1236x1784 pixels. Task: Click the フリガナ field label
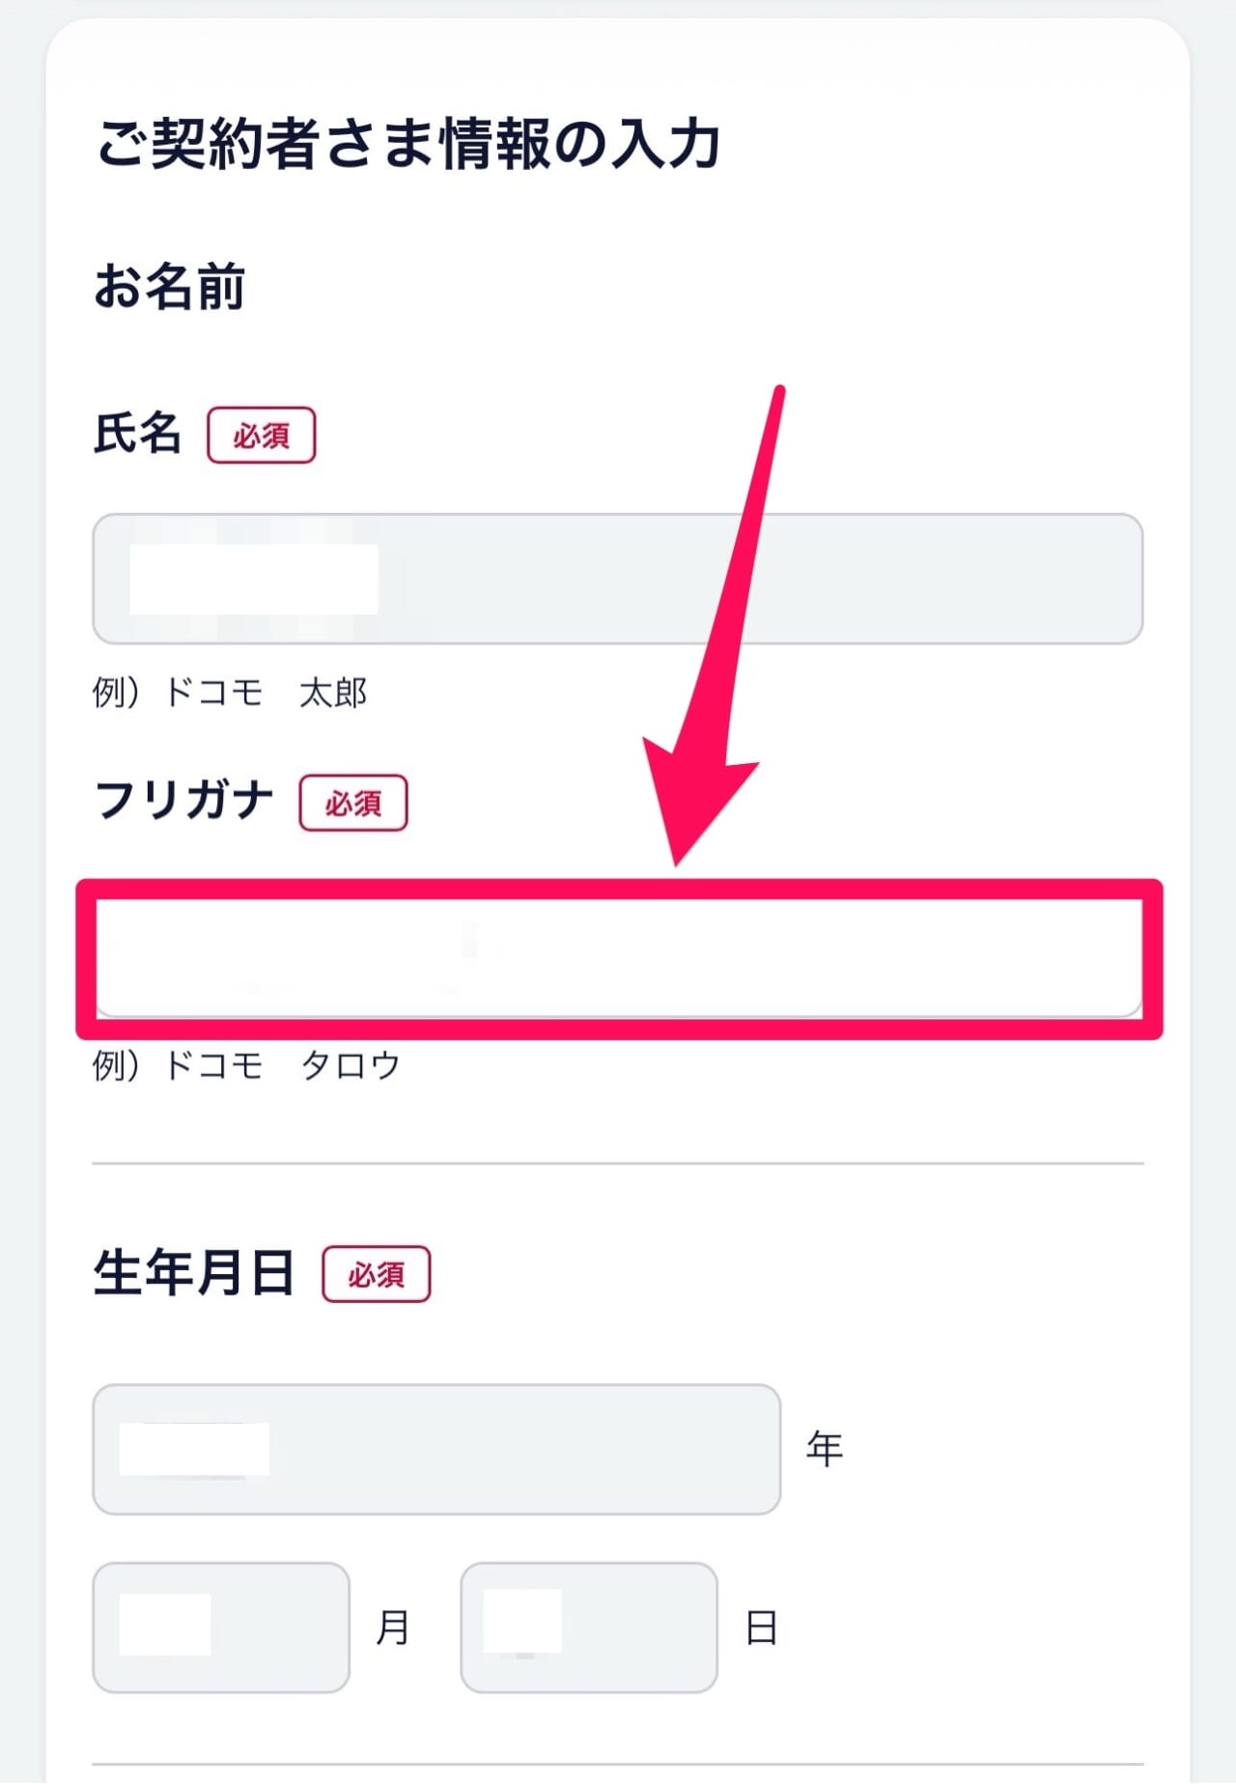pos(183,798)
